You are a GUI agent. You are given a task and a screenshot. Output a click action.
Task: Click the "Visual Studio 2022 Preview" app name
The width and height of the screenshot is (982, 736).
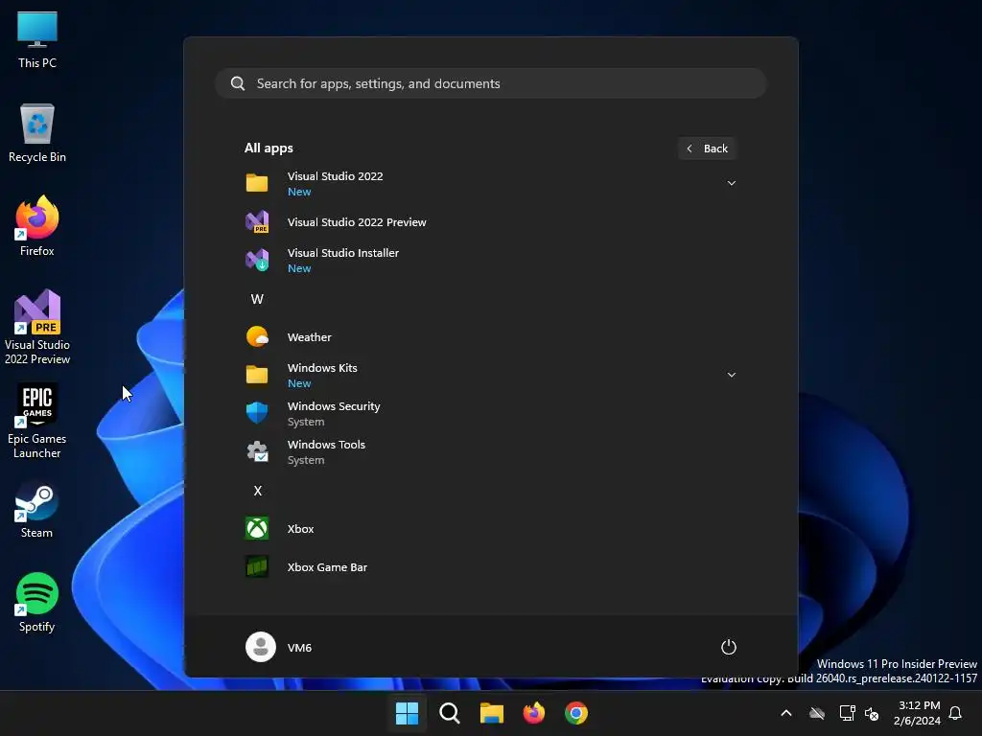coord(357,222)
